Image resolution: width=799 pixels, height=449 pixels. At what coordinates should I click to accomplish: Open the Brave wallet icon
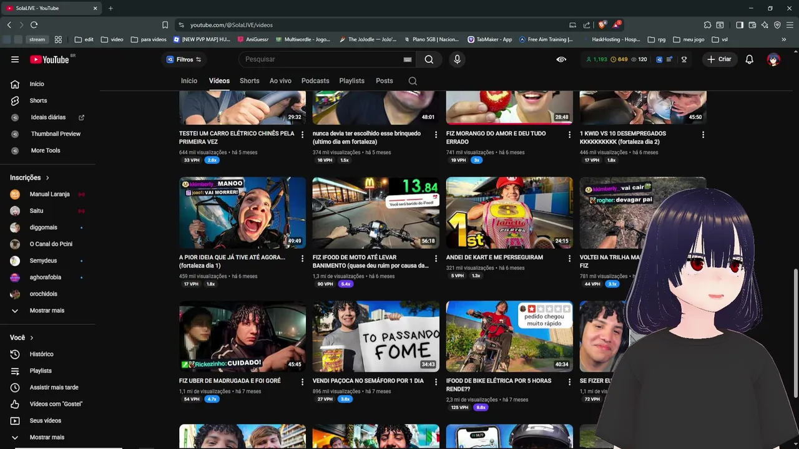point(752,25)
